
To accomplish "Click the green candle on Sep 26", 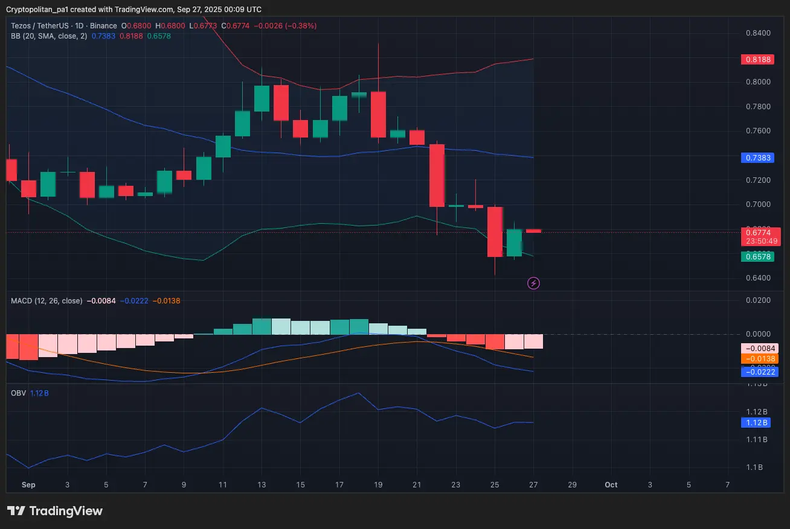I will click(x=514, y=242).
